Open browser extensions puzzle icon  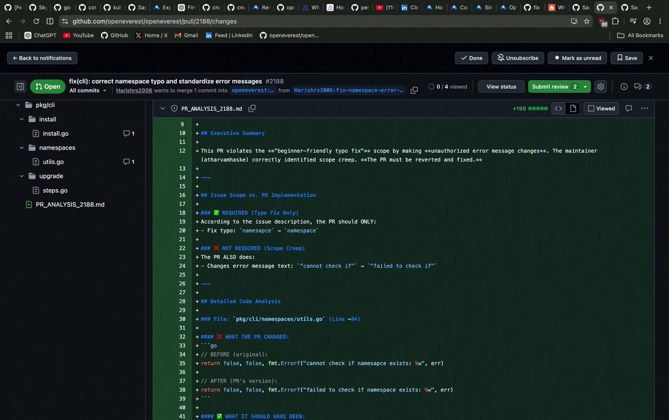615,21
